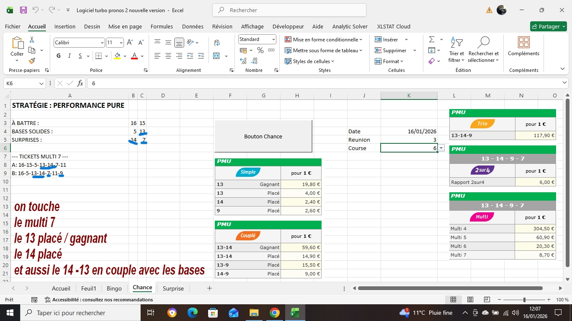Click the Bouton Chance button
The height and width of the screenshot is (321, 572).
pos(263,136)
